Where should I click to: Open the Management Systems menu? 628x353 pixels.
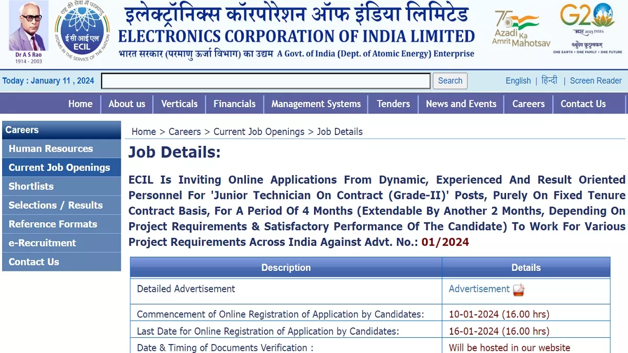click(x=316, y=104)
